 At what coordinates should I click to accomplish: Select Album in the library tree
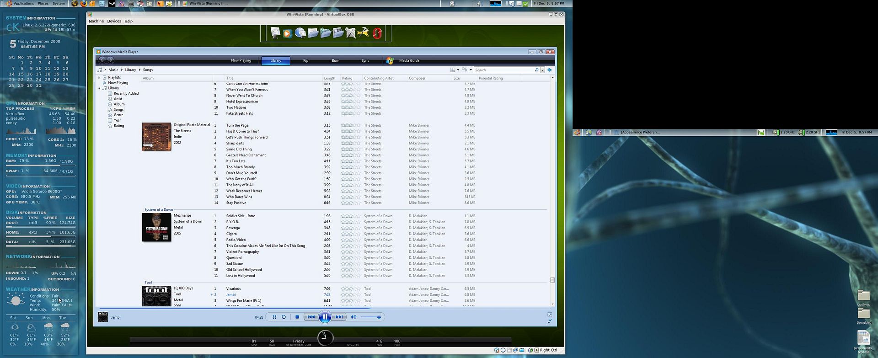pos(119,104)
